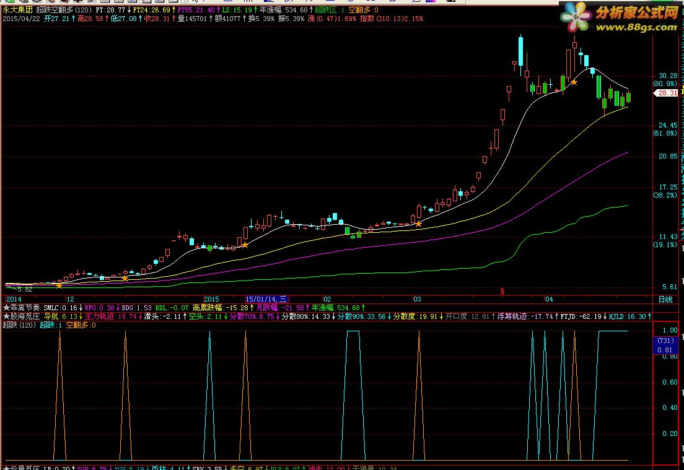Click the SMLC:0.16 value
This screenshot has height=470, width=684.
click(x=60, y=308)
